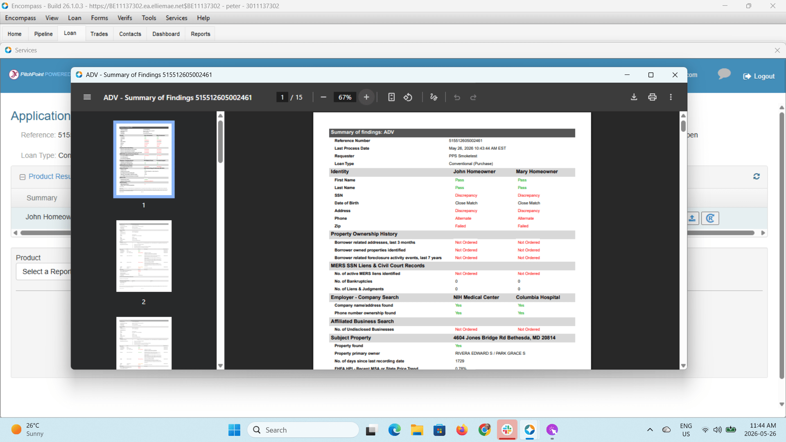
Task: Rotate the PDF document counterclockwise
Action: (x=408, y=97)
